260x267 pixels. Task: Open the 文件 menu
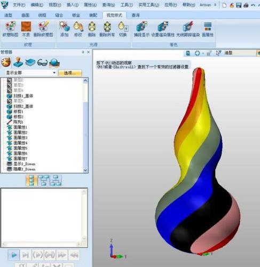click(x=19, y=5)
